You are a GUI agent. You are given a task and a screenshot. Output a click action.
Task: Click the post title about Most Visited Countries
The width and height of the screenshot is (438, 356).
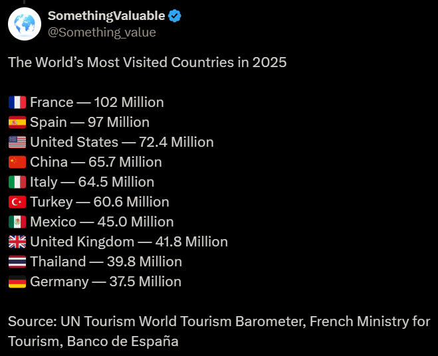click(148, 62)
